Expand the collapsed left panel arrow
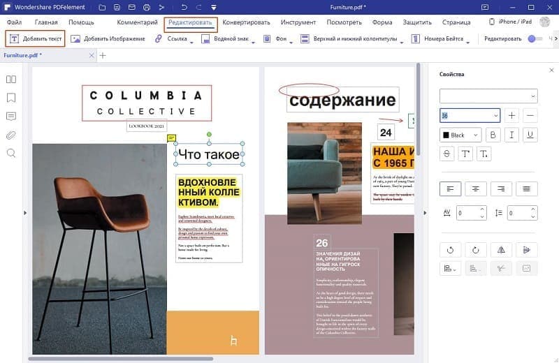Image resolution: width=559 pixels, height=363 pixels. pyautogui.click(x=25, y=213)
